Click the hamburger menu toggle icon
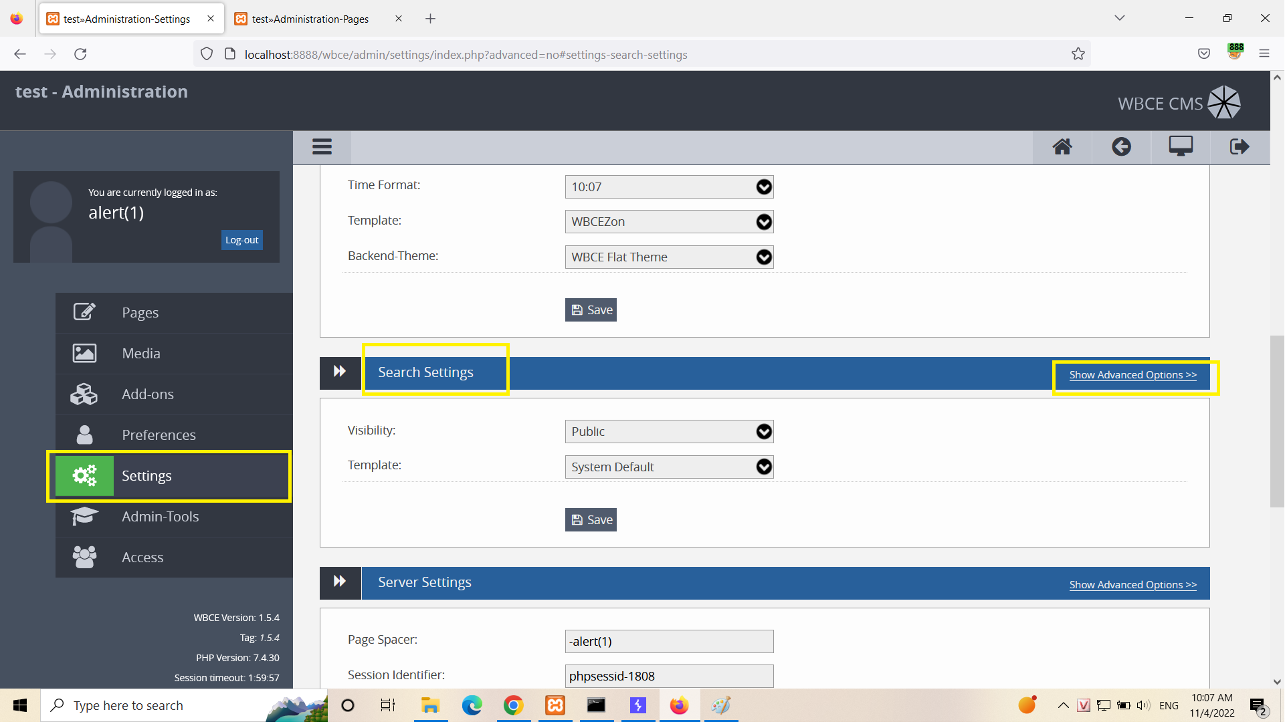Screen dimensions: 1287x726 pos(322,147)
